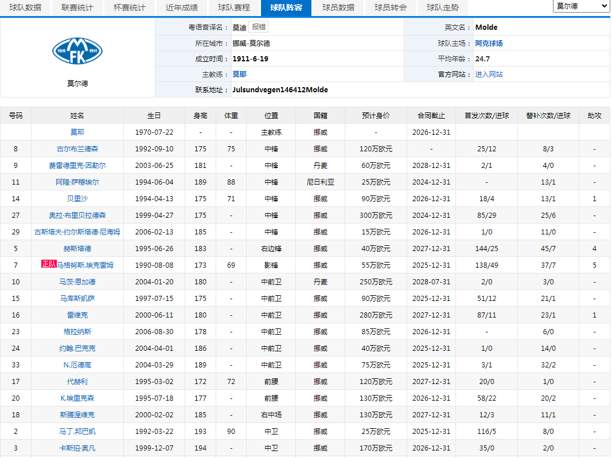Go to the 近年成绩 tab
612x458 pixels.
182,7
